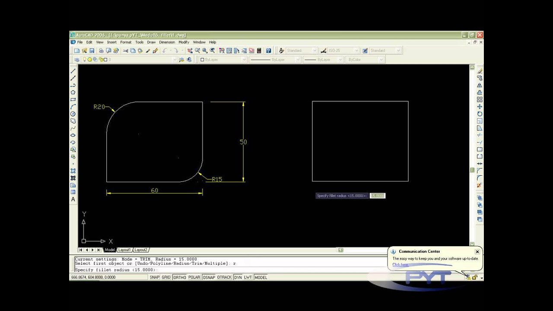Screen dimensions: 553x311
Task: Open the Format menu
Action: pos(126,42)
